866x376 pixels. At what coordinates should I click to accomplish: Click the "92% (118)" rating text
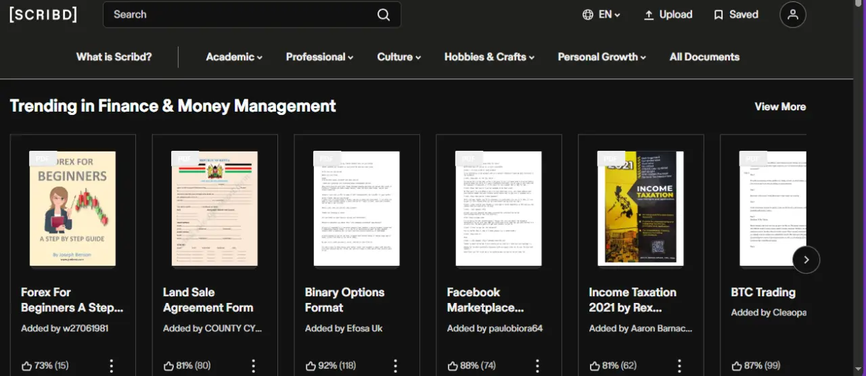pos(337,366)
